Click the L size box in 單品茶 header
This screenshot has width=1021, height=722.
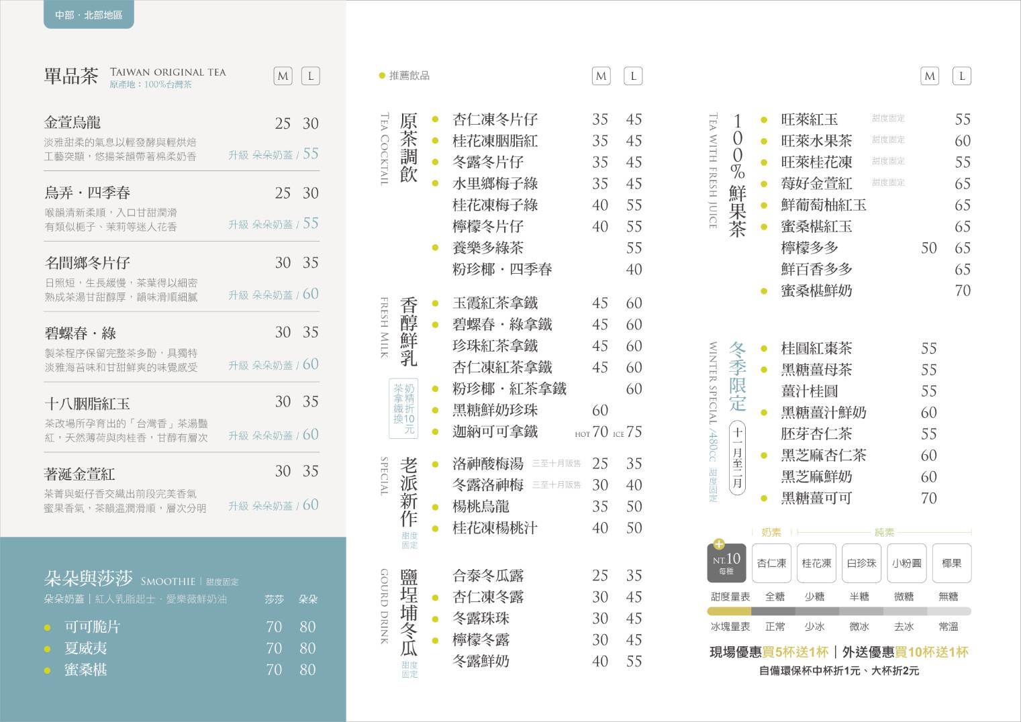click(310, 76)
